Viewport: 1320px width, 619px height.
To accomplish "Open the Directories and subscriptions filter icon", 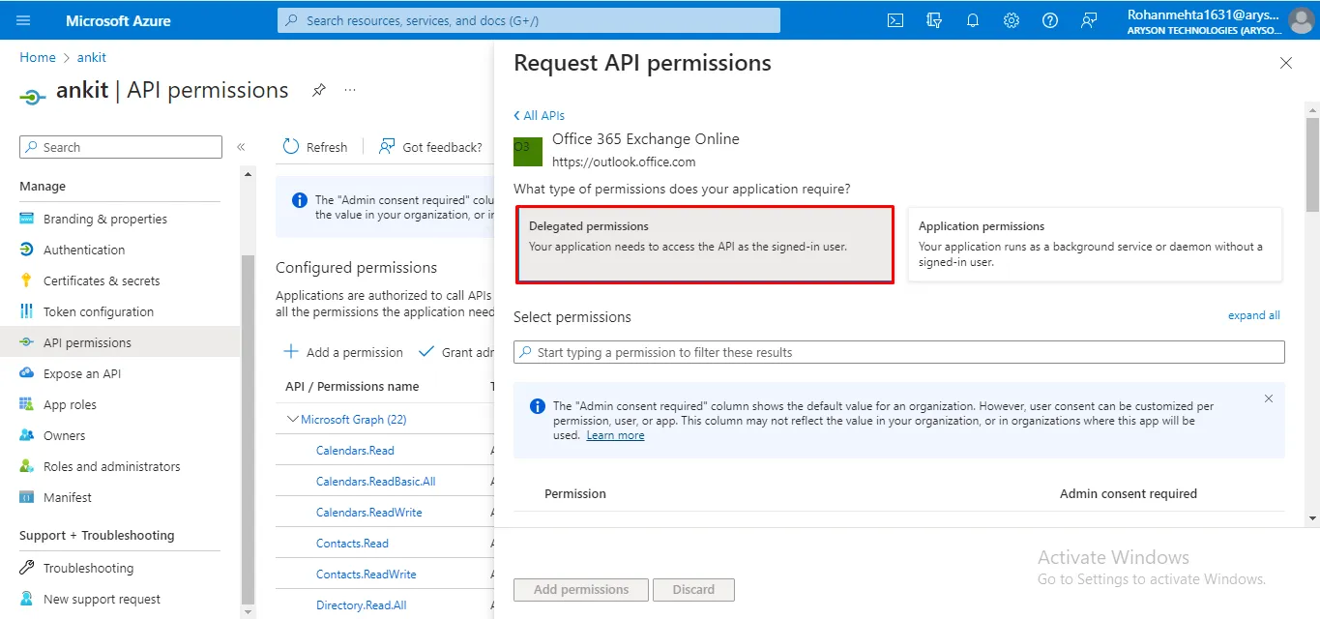I will [x=934, y=20].
